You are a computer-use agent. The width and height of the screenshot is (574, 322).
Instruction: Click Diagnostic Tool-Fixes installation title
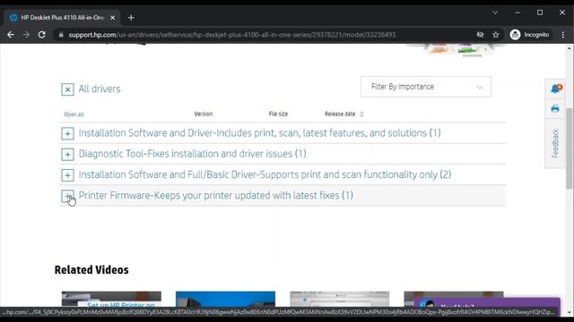192,154
